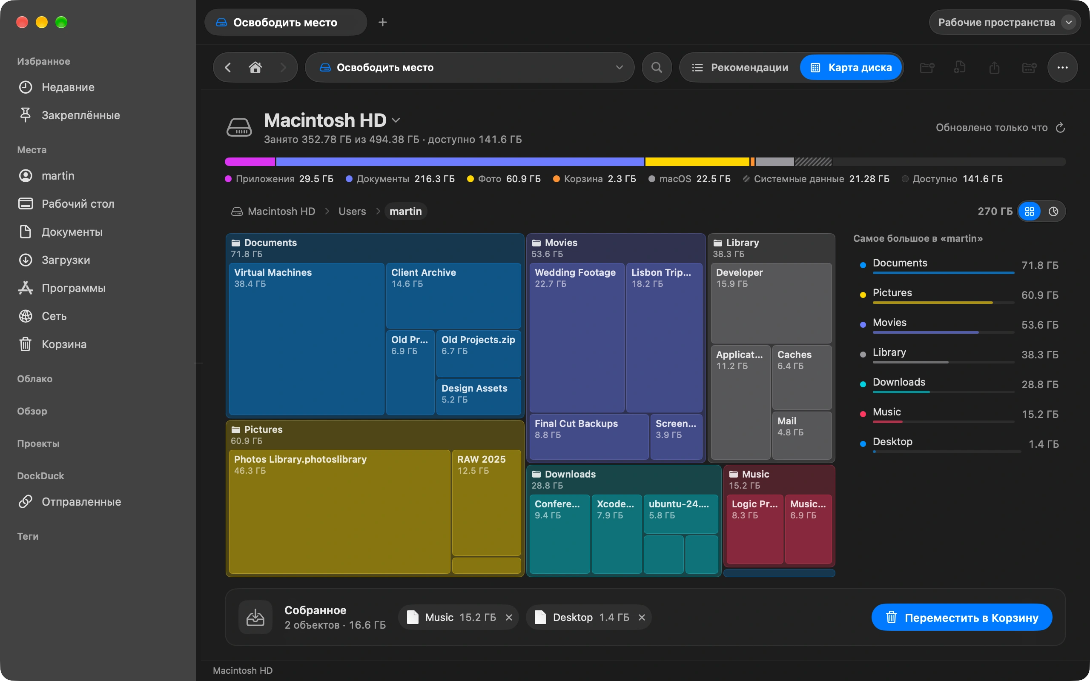This screenshot has height=681, width=1090.
Task: Select Photos Library.photoslibrary treemap block
Action: [340, 512]
